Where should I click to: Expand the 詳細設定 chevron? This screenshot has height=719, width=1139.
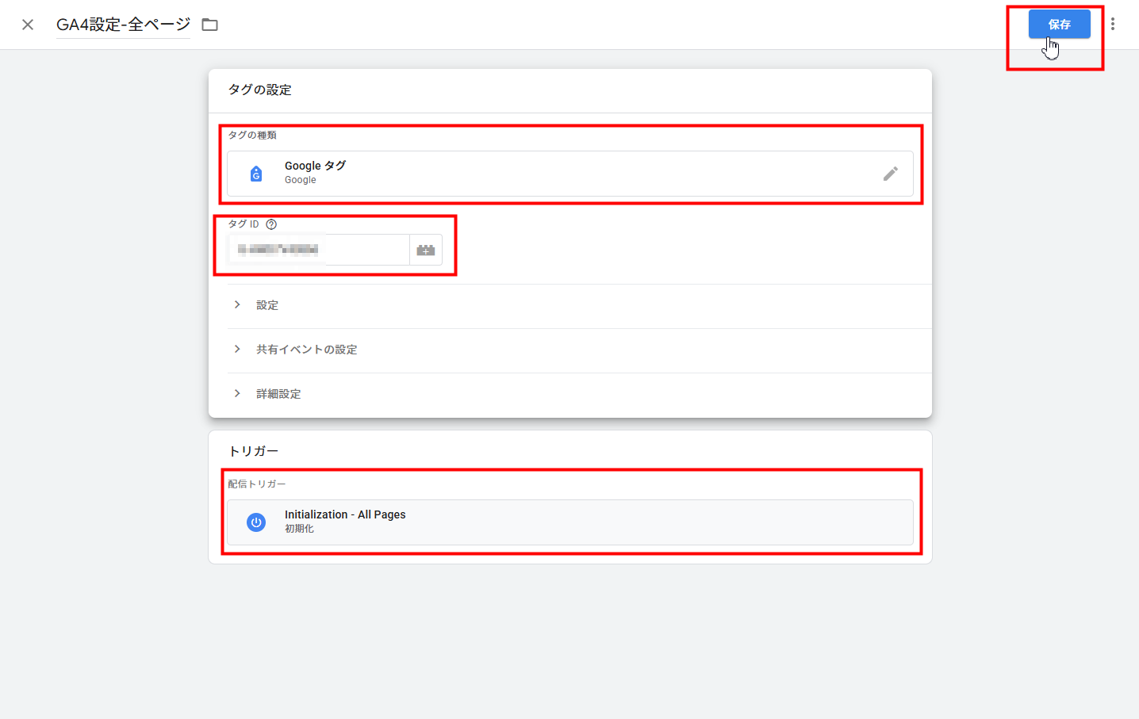tap(237, 394)
